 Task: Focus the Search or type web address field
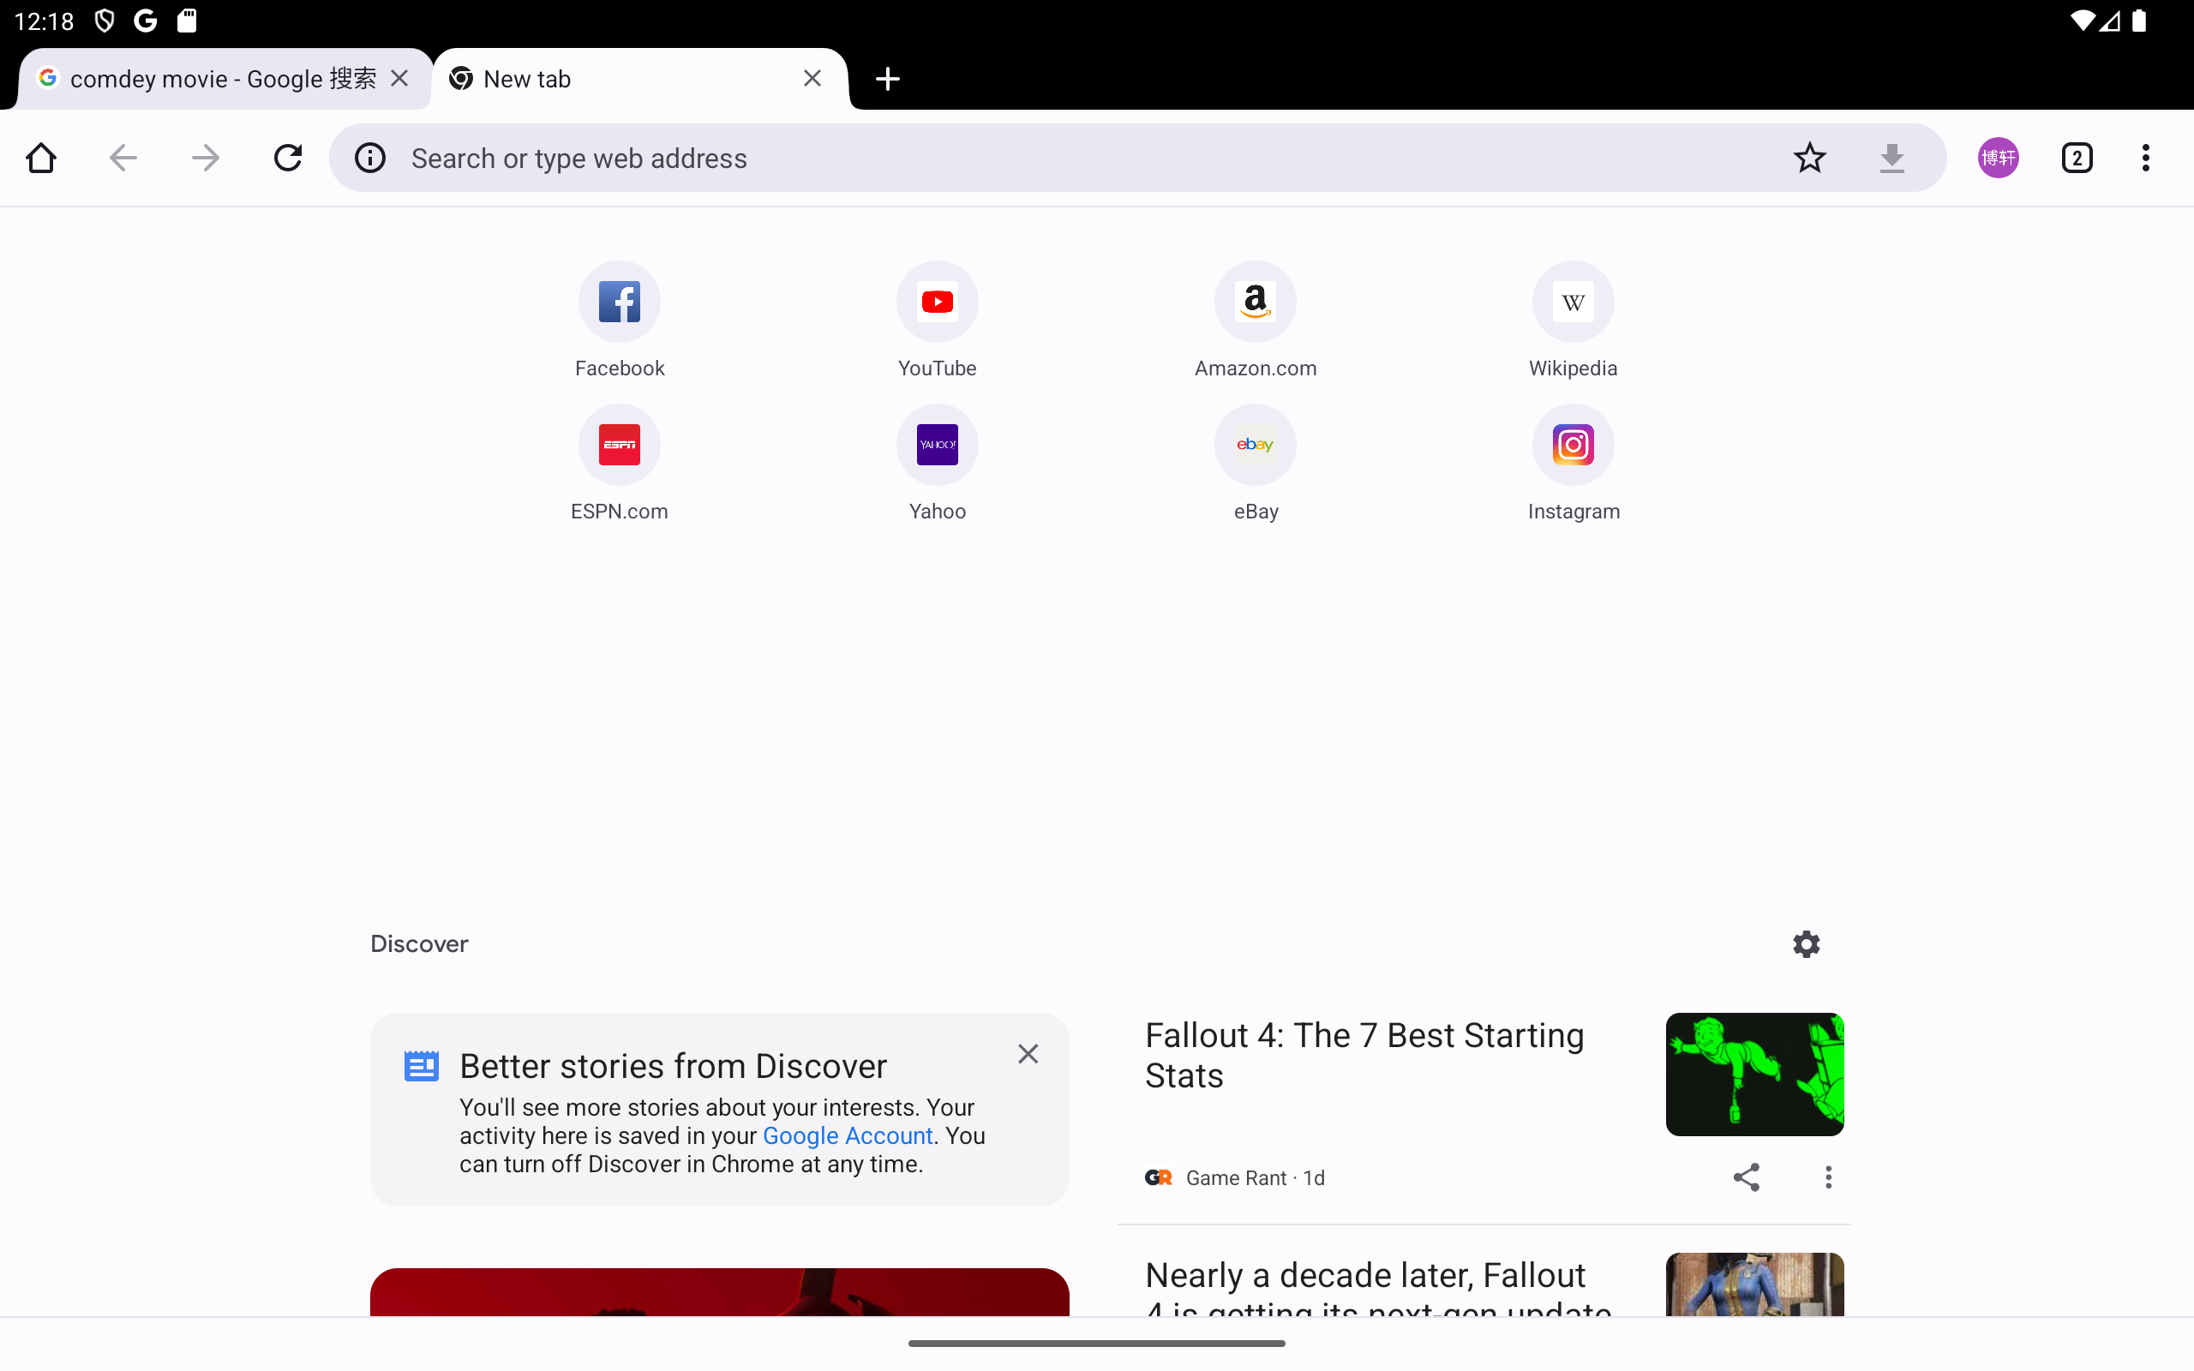tap(1088, 158)
